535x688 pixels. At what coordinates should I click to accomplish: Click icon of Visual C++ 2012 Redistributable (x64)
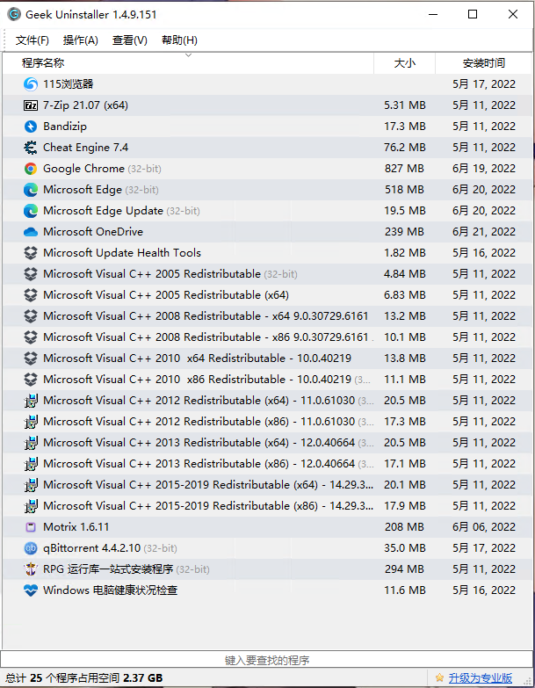pos(31,401)
